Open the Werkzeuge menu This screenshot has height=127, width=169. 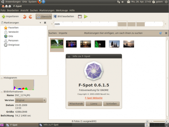[62, 10]
